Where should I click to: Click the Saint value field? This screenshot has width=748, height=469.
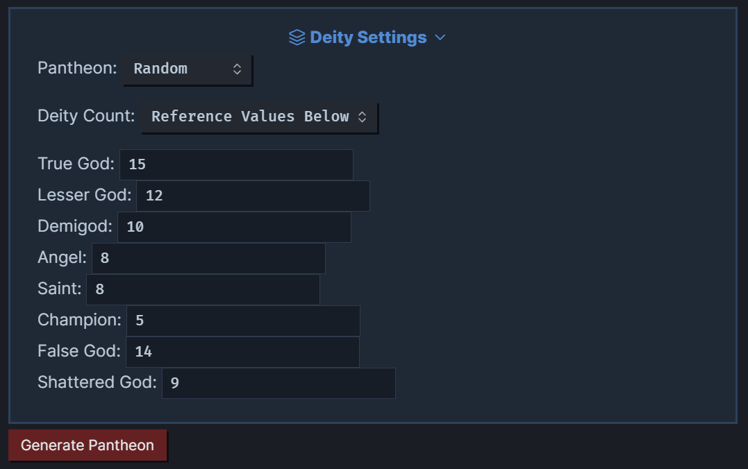202,289
